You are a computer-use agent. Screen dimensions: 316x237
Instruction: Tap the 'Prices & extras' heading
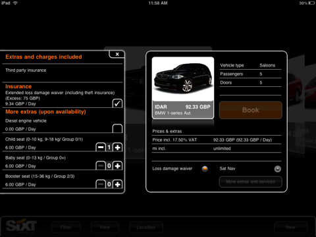click(x=167, y=131)
